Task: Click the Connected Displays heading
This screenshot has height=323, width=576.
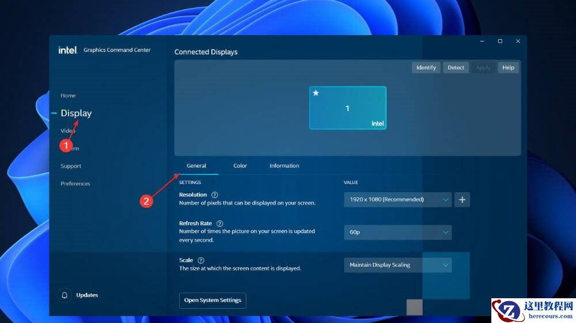Action: coord(206,52)
